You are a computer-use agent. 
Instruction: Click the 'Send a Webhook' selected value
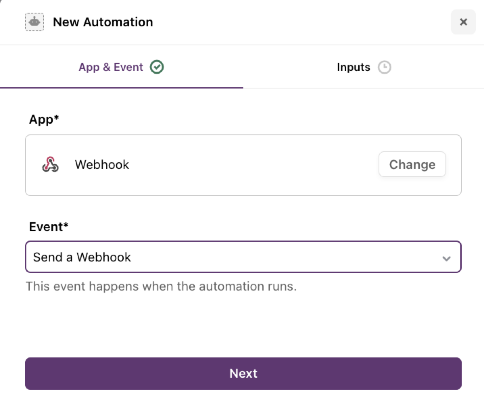click(82, 257)
